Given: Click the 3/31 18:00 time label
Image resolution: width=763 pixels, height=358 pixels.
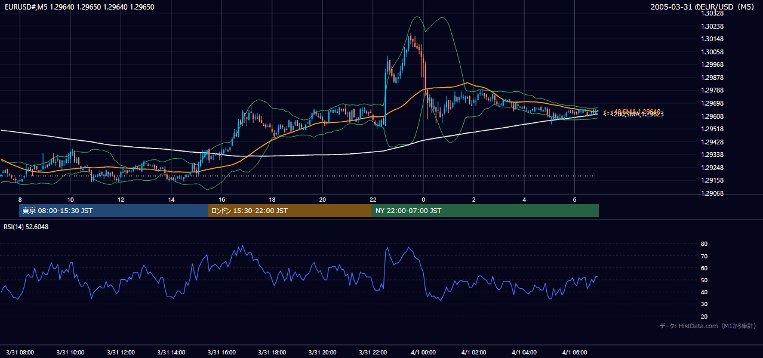Looking at the screenshot, I should [x=272, y=352].
